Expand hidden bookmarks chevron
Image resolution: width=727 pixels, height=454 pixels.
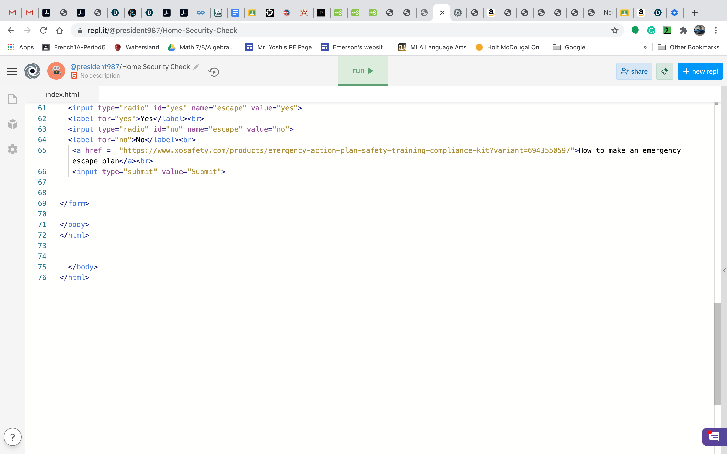(x=645, y=47)
